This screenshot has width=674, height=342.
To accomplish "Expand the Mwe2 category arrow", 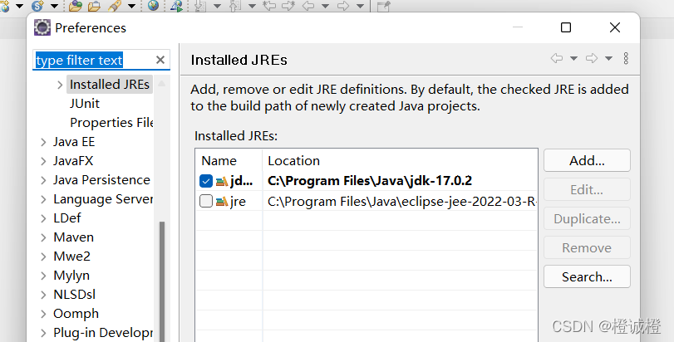I will (x=43, y=256).
